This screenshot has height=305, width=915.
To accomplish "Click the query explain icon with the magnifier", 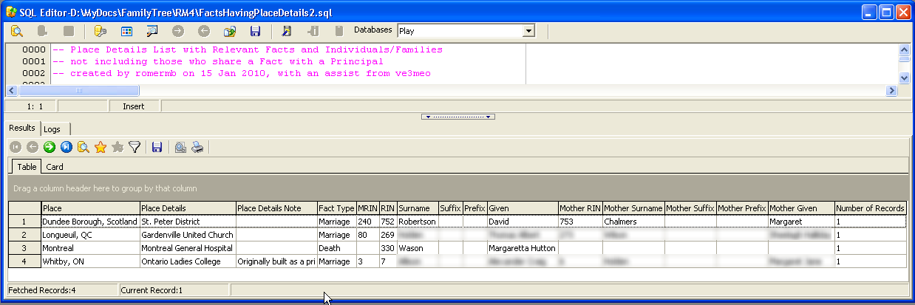I will [x=152, y=31].
